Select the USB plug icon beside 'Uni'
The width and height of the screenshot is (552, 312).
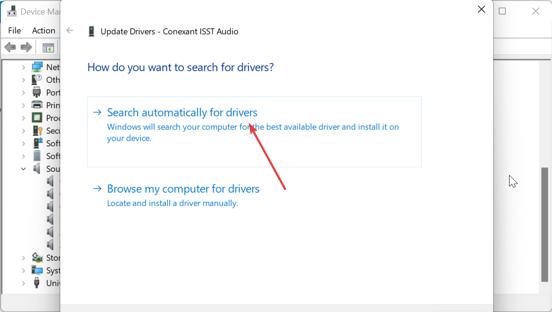(37, 283)
